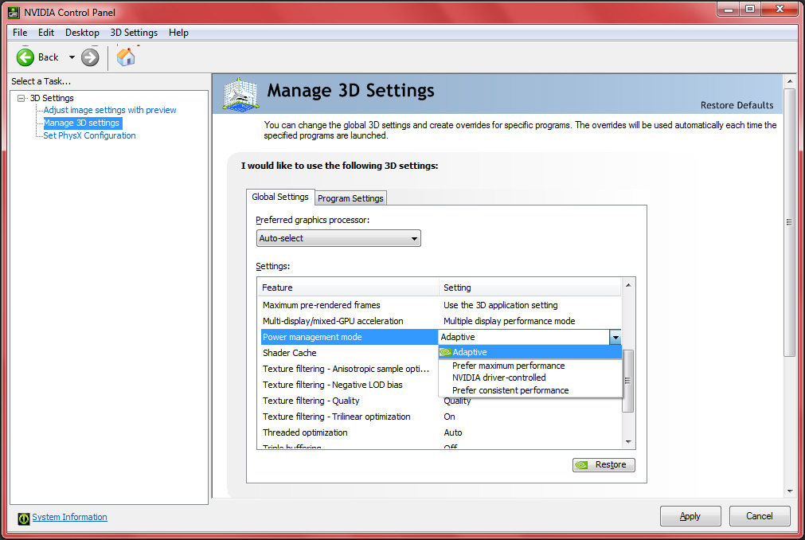
Task: Open the Preferred graphics processor dropdown
Action: [x=338, y=238]
